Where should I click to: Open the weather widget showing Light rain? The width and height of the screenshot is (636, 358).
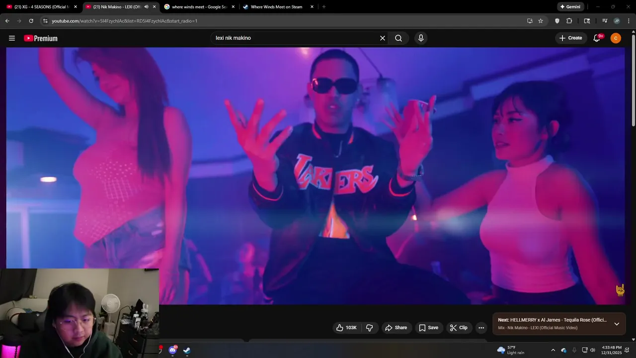pos(511,350)
